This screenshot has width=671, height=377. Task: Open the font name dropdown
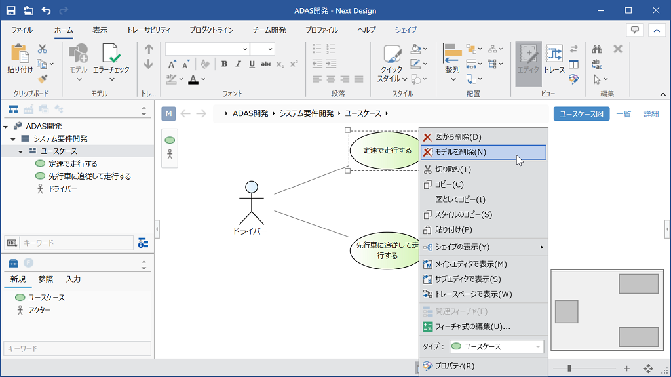coord(245,49)
